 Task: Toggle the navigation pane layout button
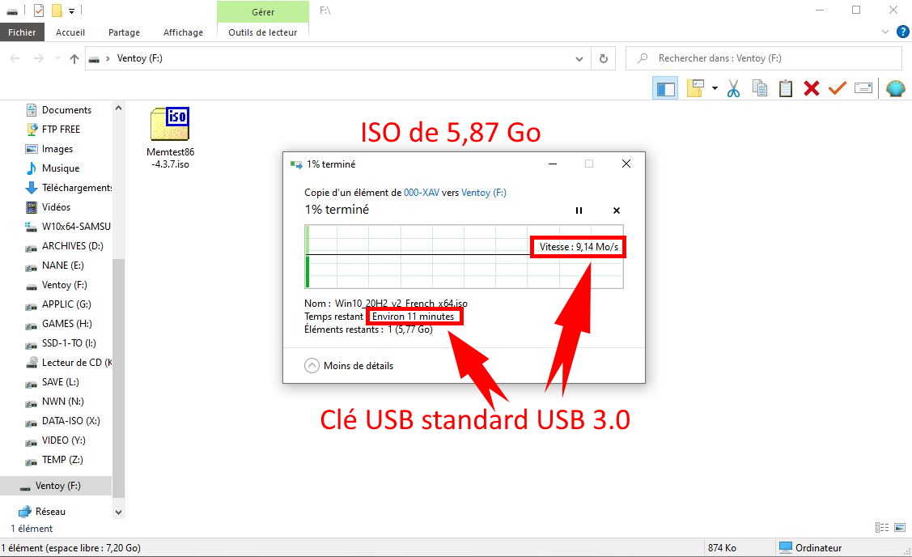click(666, 88)
